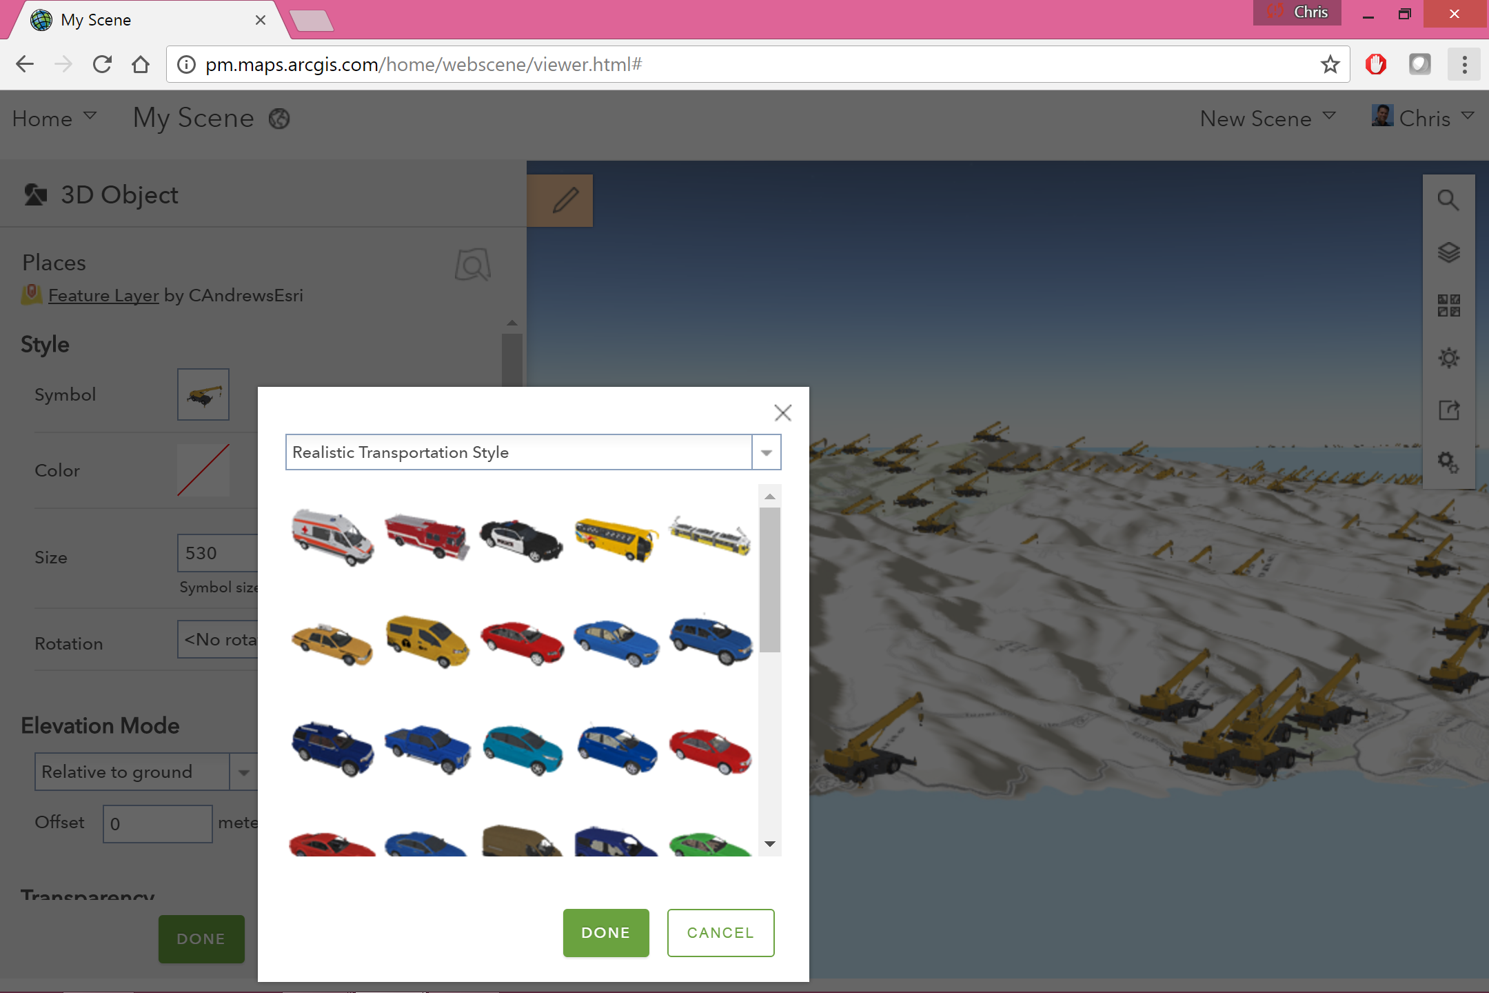Open the Layers panel icon
The width and height of the screenshot is (1489, 993).
1448,252
